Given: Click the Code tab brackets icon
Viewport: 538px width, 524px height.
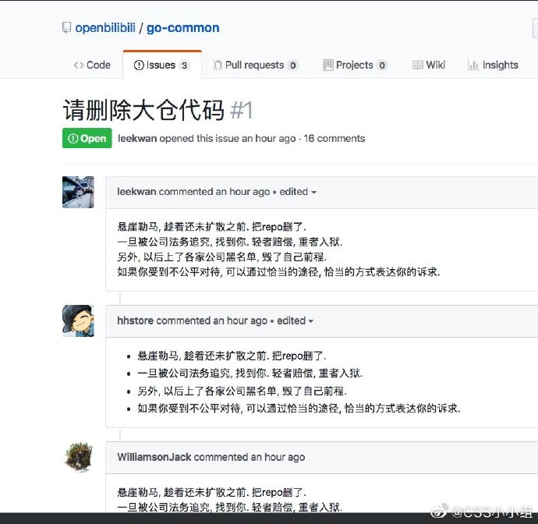Looking at the screenshot, I should [x=79, y=65].
